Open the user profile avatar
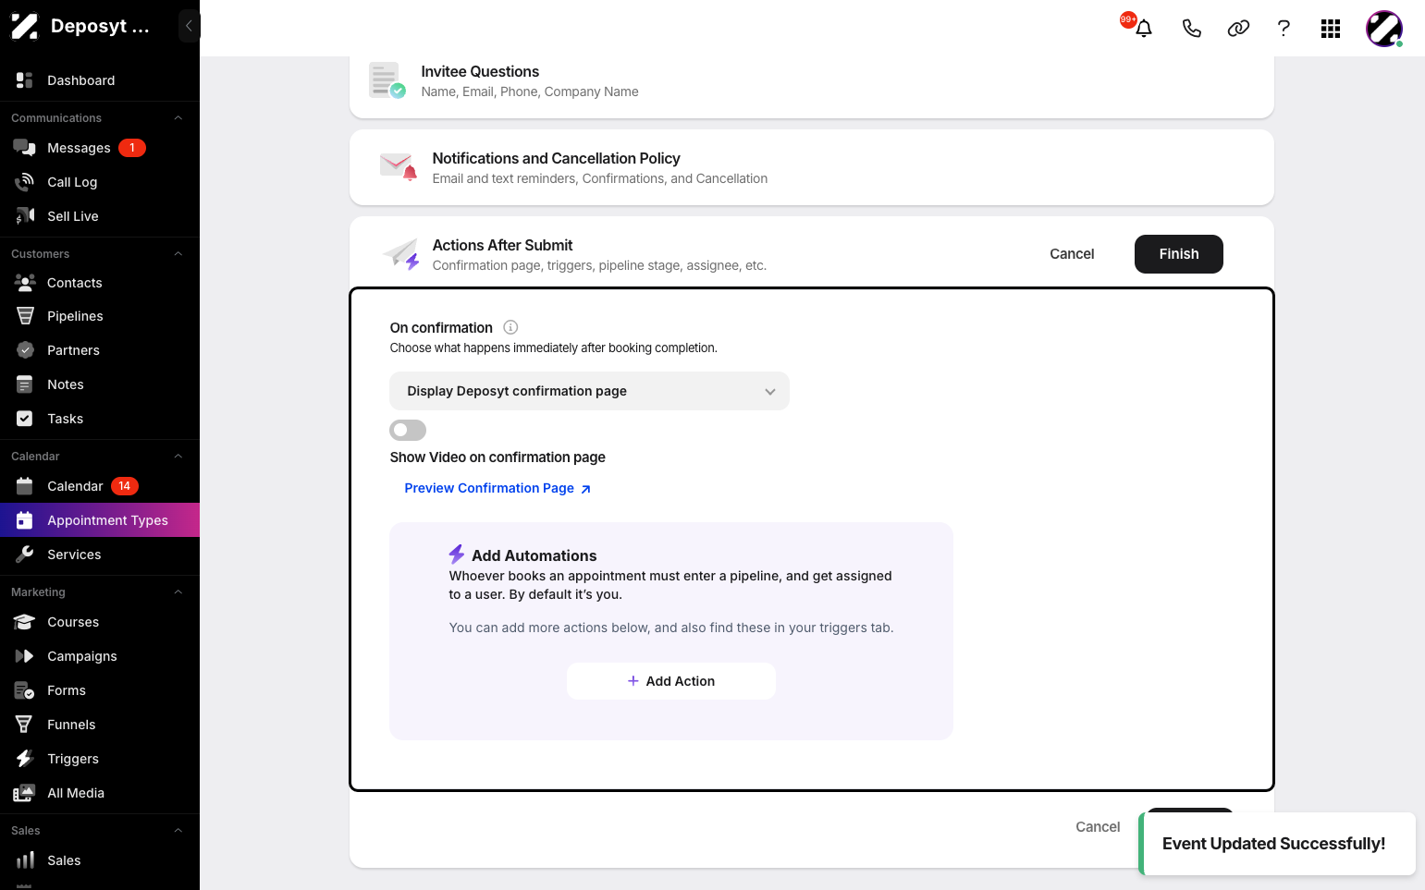 click(x=1384, y=29)
